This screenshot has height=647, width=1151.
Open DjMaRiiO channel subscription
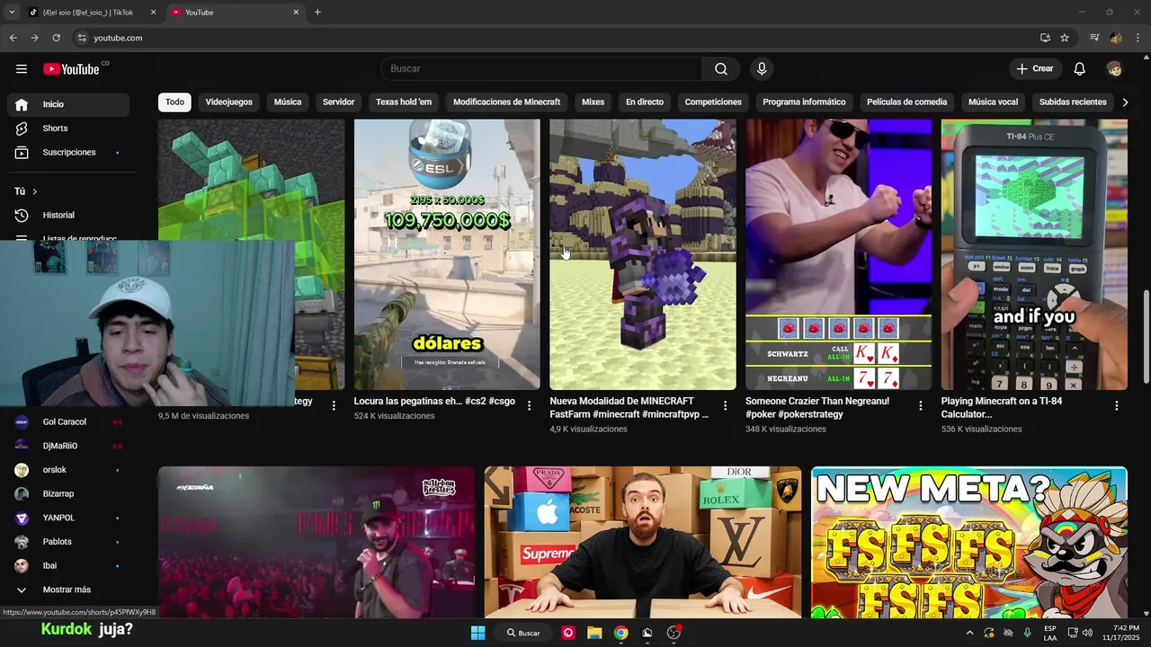68,446
